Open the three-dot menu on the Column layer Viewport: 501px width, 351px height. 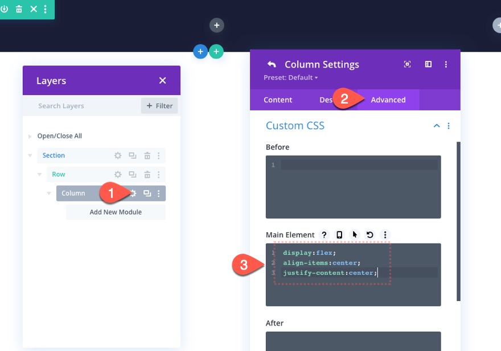(x=158, y=193)
